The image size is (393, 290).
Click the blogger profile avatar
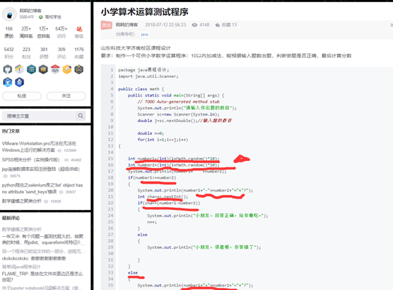[9, 14]
